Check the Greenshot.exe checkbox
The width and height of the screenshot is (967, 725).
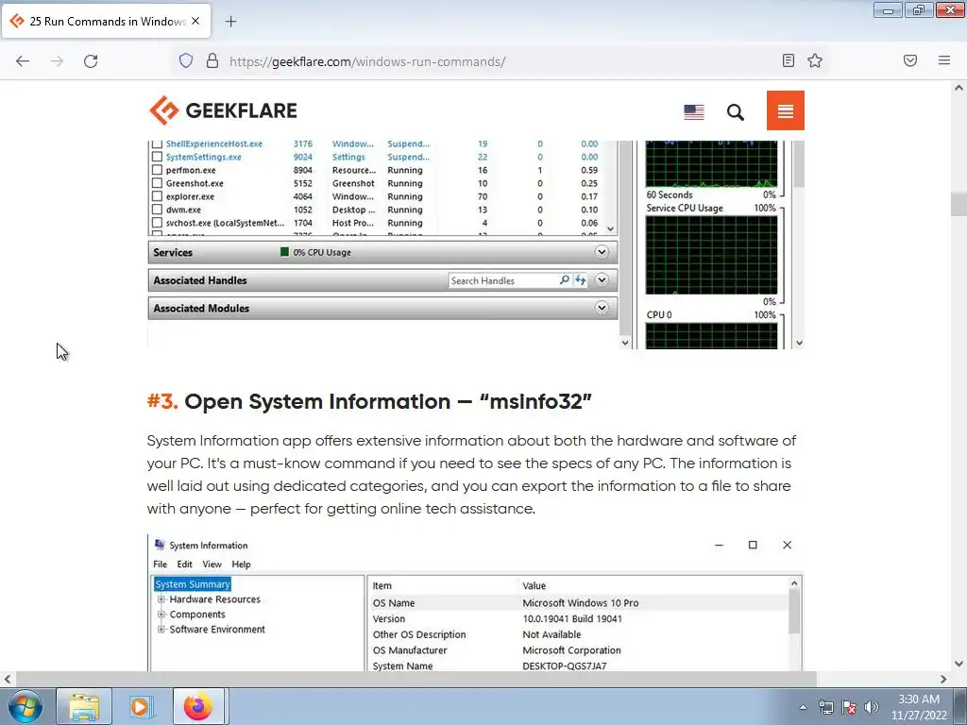tap(158, 183)
